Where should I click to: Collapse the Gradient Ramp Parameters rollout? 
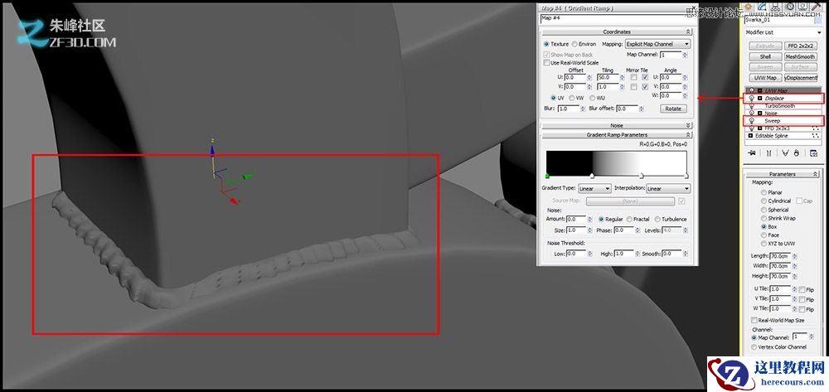coord(617,135)
